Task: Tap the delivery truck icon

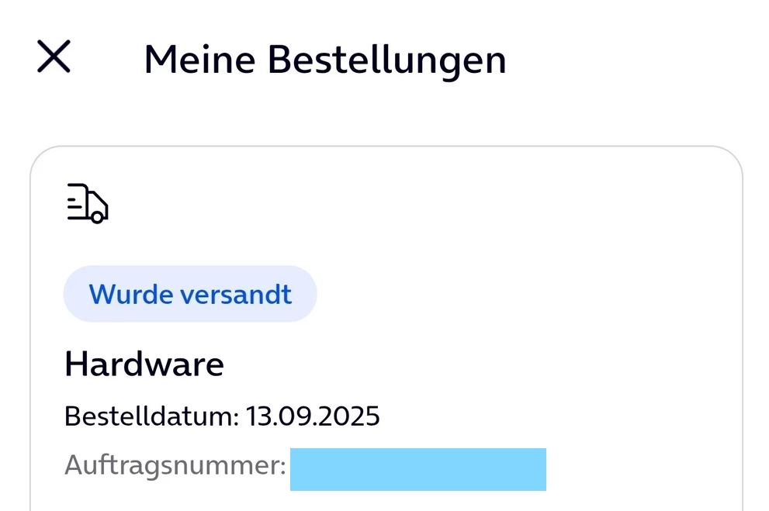Action: [87, 204]
